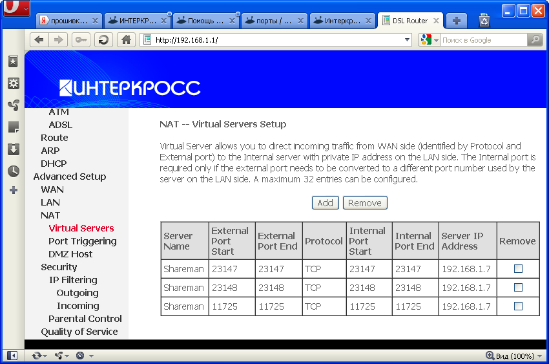Open Opera Unite status bar icon
Image resolution: width=549 pixels, height=364 pixels.
click(x=59, y=356)
